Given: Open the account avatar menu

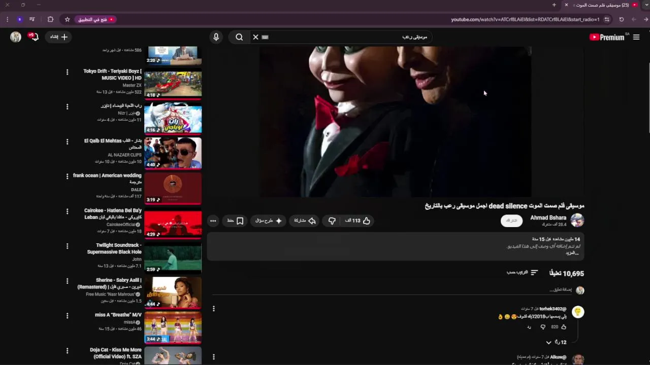Looking at the screenshot, I should [16, 37].
